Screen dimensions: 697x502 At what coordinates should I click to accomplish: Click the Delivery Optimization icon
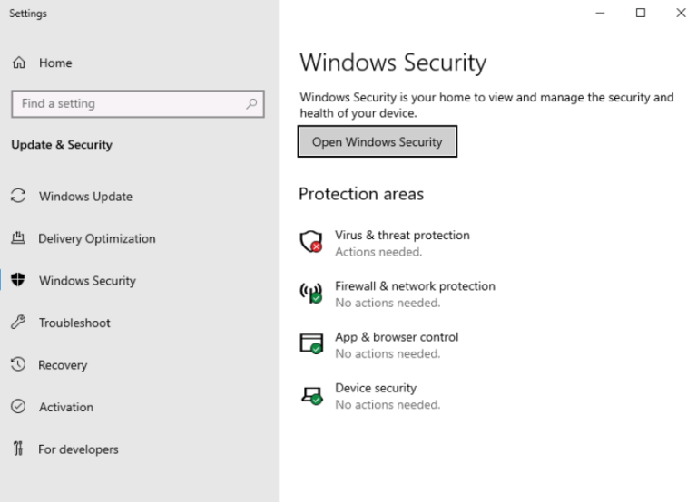tap(18, 239)
